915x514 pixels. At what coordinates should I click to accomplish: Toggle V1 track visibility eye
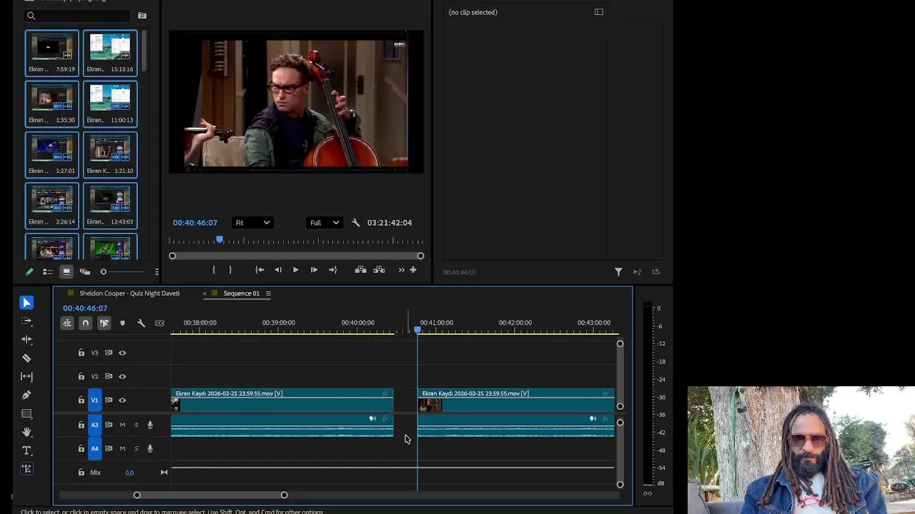pos(122,400)
